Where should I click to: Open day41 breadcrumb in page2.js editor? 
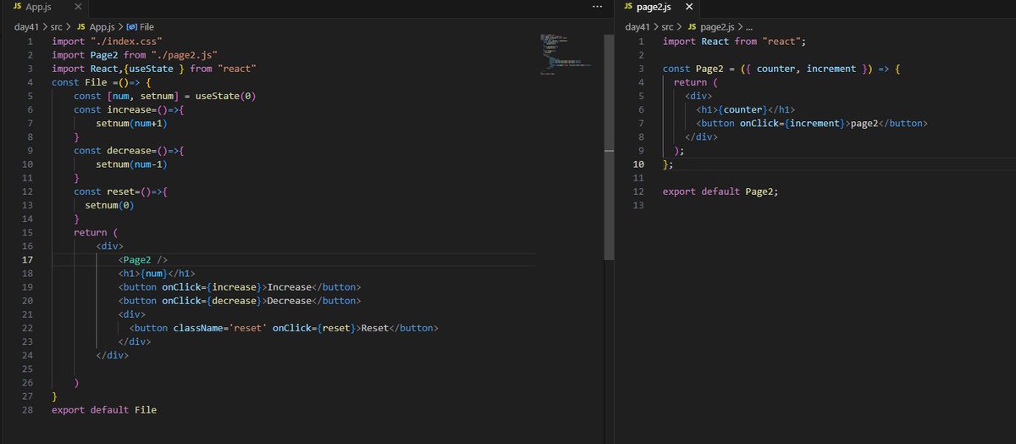click(x=638, y=27)
